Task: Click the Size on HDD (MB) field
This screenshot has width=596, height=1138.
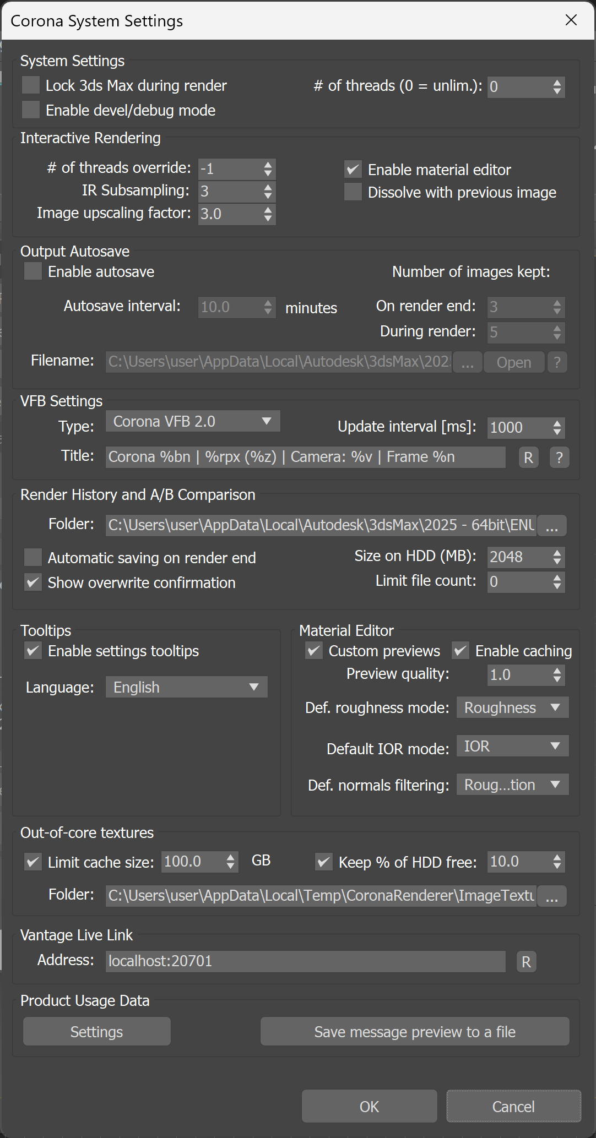Action: [x=519, y=557]
